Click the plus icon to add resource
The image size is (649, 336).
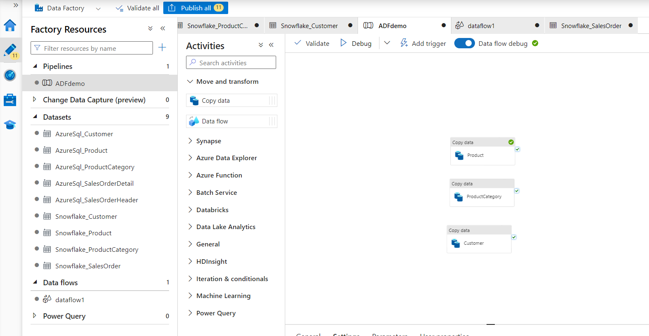click(x=162, y=47)
